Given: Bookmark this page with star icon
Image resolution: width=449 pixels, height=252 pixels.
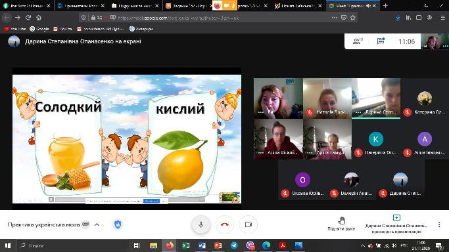Looking at the screenshot, I should click(353, 18).
